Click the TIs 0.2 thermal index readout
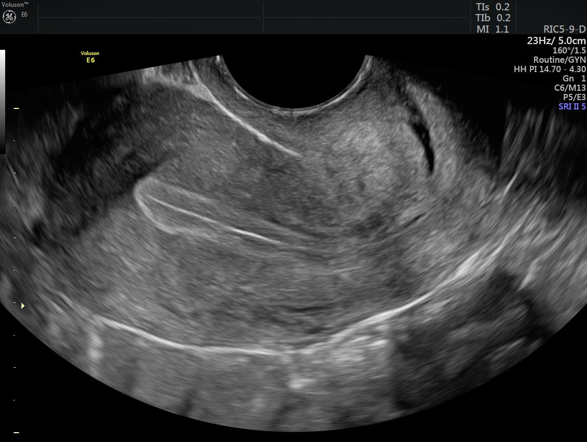 tap(493, 7)
